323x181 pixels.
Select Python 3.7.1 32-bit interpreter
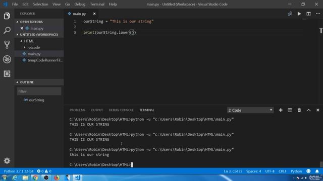[19, 171]
